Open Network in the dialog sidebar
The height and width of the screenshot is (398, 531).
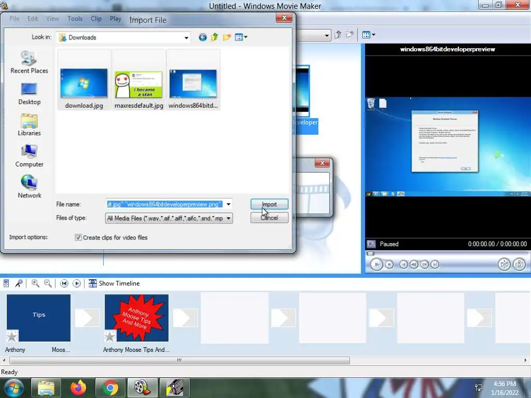[29, 187]
